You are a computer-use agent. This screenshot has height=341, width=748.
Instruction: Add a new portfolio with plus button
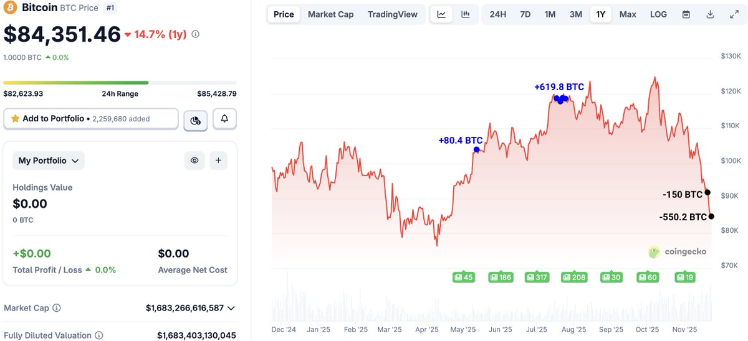pyautogui.click(x=218, y=161)
